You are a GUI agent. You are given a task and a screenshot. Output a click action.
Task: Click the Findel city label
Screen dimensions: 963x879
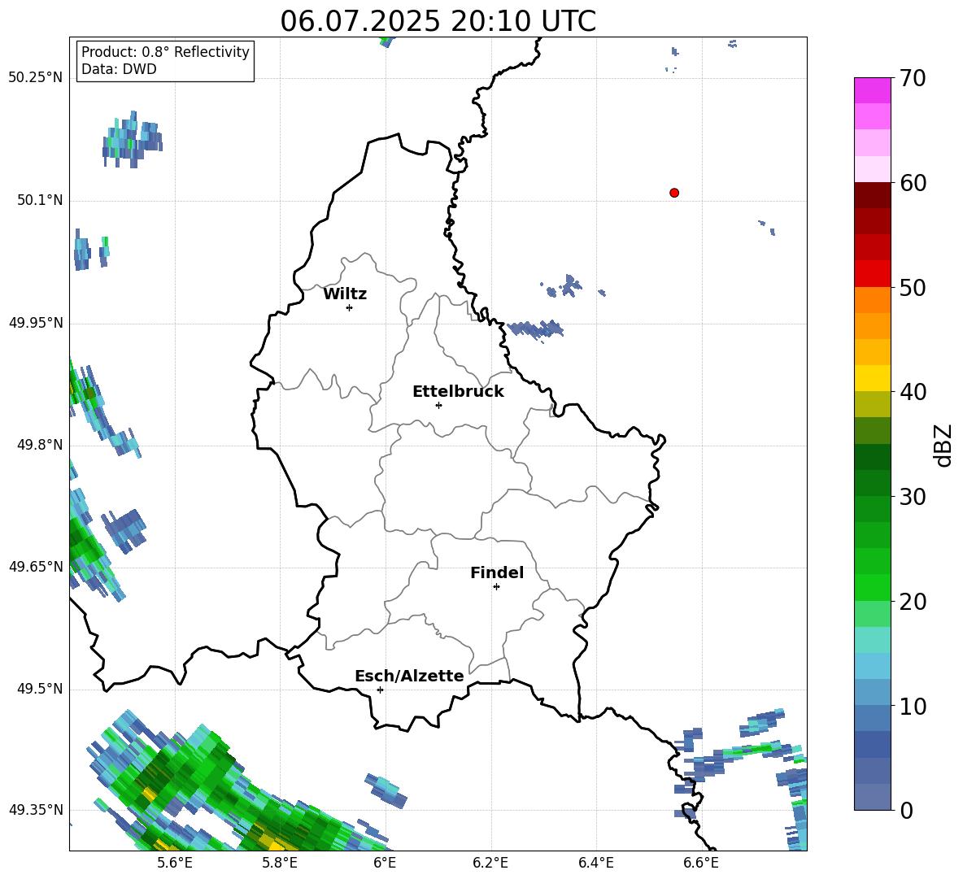(497, 572)
